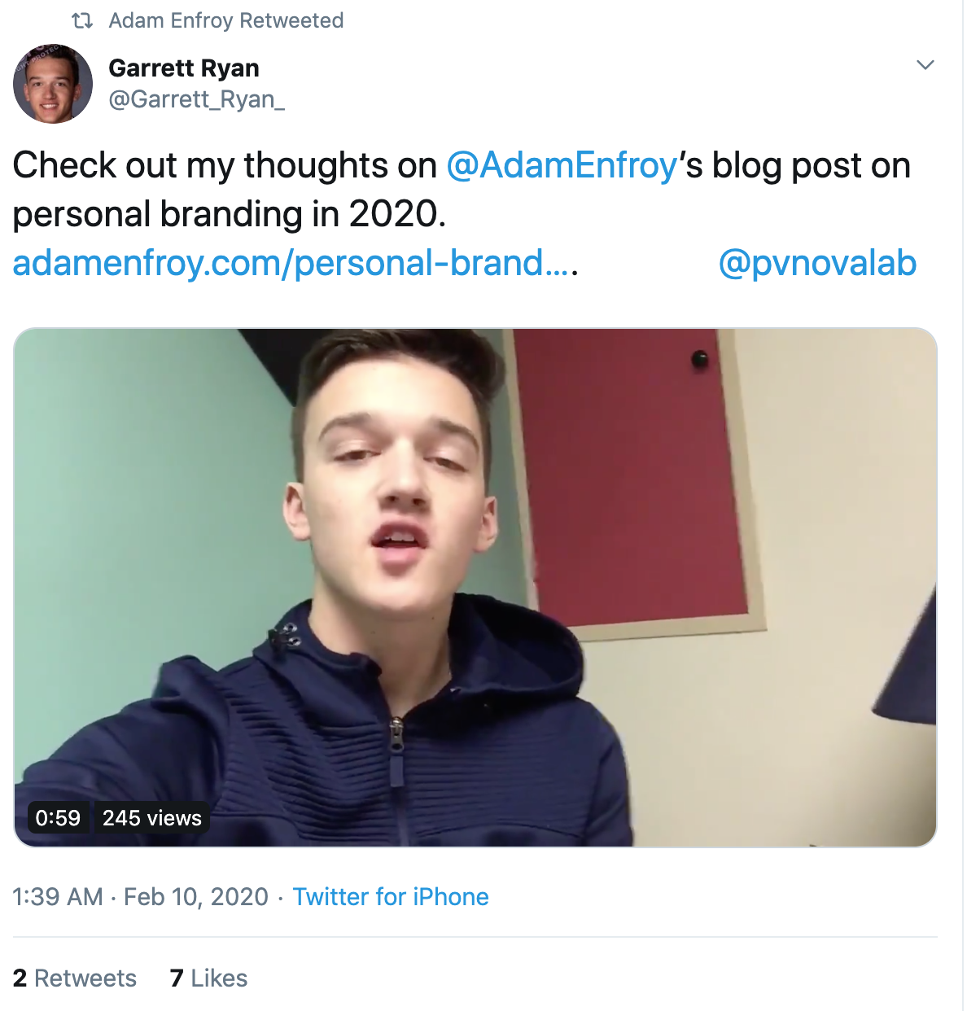
Task: Open the @Garrett_Ryan_ handle
Action: [x=196, y=99]
